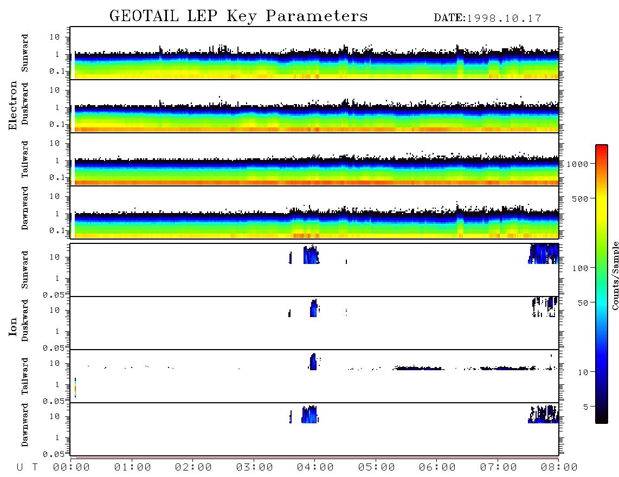Click the colorbar's "5" tick label
The width and height of the screenshot is (619, 477).
click(586, 407)
